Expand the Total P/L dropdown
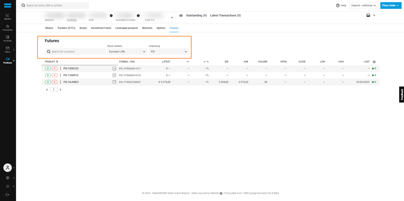The width and height of the screenshot is (404, 201). tap(159, 17)
